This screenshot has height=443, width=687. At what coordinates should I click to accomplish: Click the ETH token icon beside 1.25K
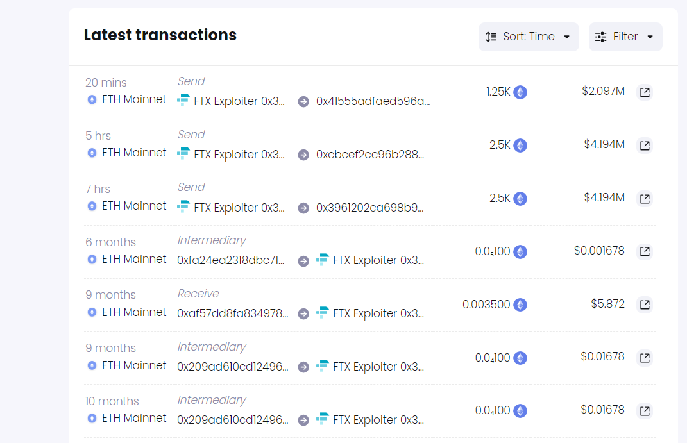click(x=520, y=92)
